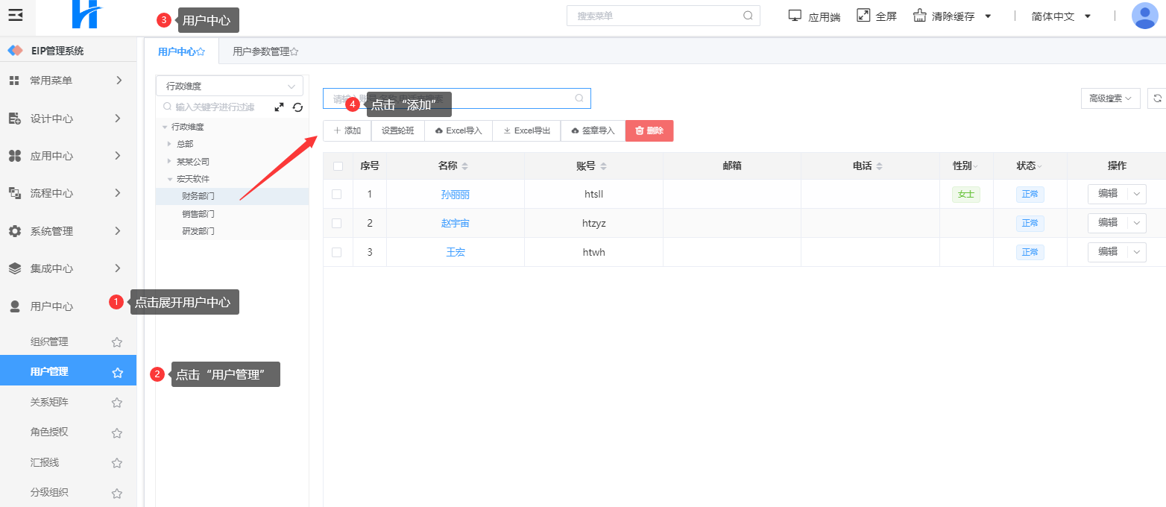
Task: Open the 行政维度 dimension dropdown
Action: point(230,86)
